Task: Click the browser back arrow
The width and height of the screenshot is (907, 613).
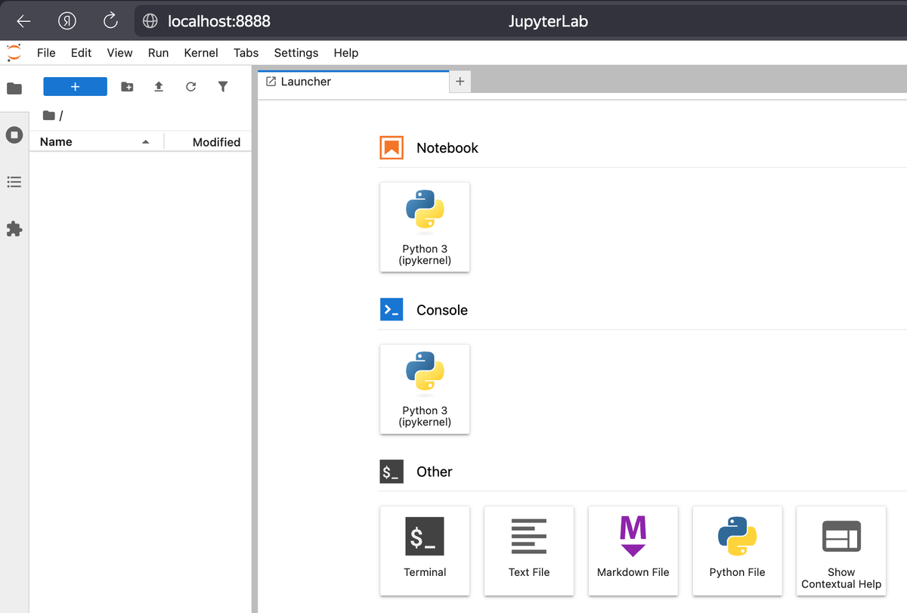Action: click(x=23, y=21)
